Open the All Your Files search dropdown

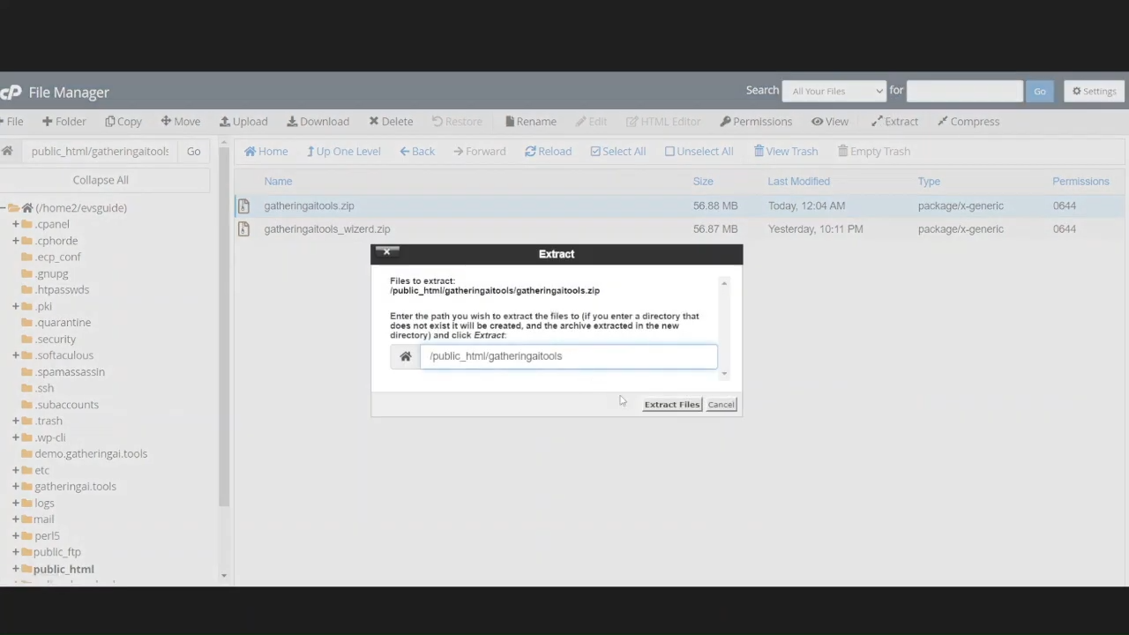click(x=834, y=91)
